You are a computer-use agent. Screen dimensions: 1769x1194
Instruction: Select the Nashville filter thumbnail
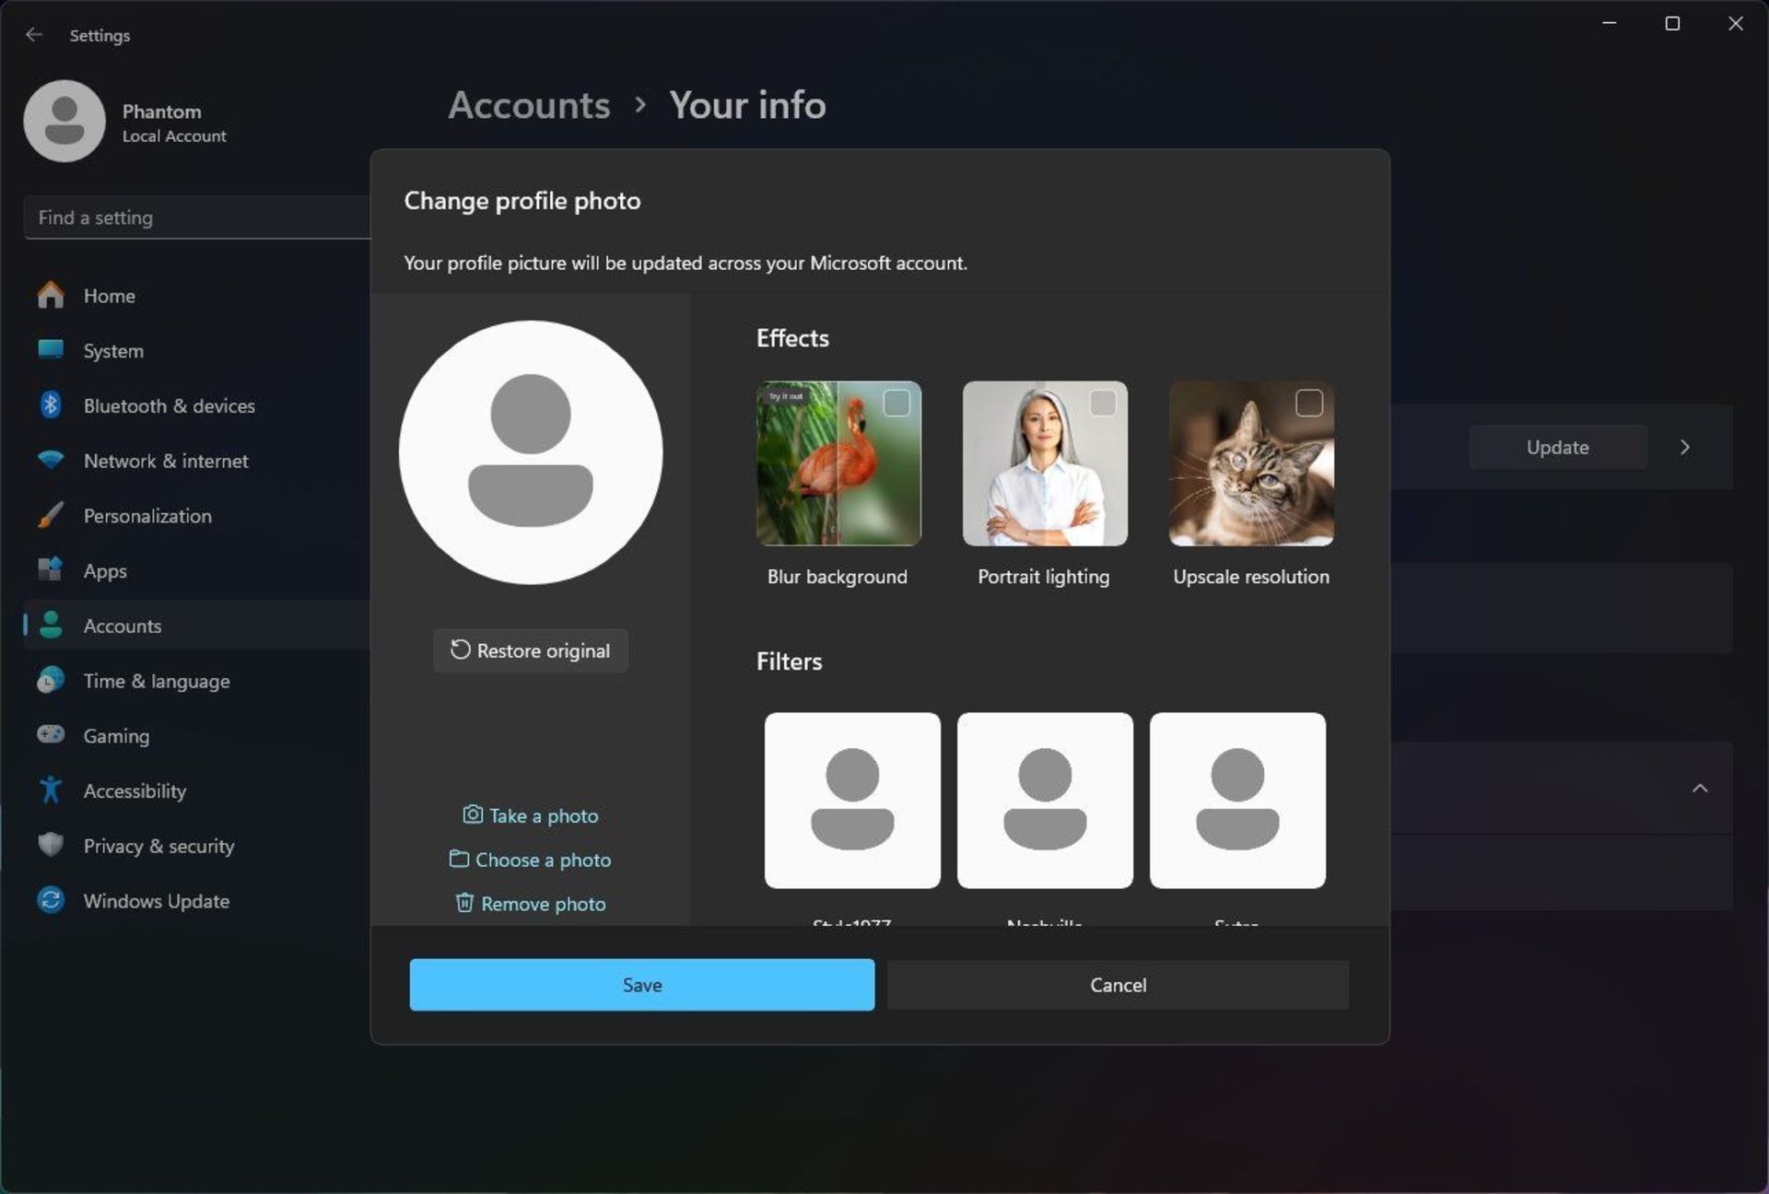point(1043,800)
